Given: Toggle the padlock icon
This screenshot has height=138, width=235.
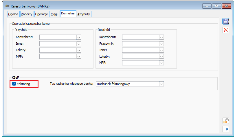Looking at the screenshot, I should pyautogui.click(x=225, y=121).
